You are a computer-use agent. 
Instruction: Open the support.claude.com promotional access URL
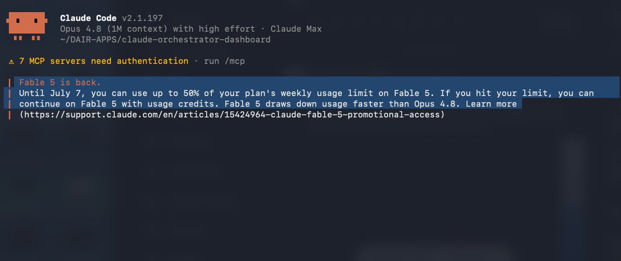point(232,115)
